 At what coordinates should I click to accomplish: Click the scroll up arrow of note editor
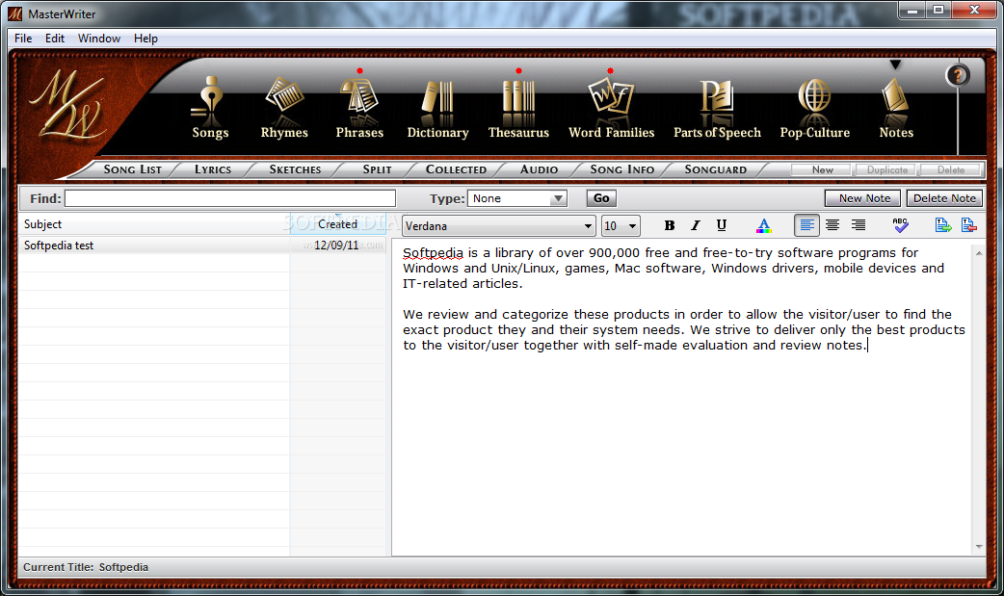tap(979, 253)
